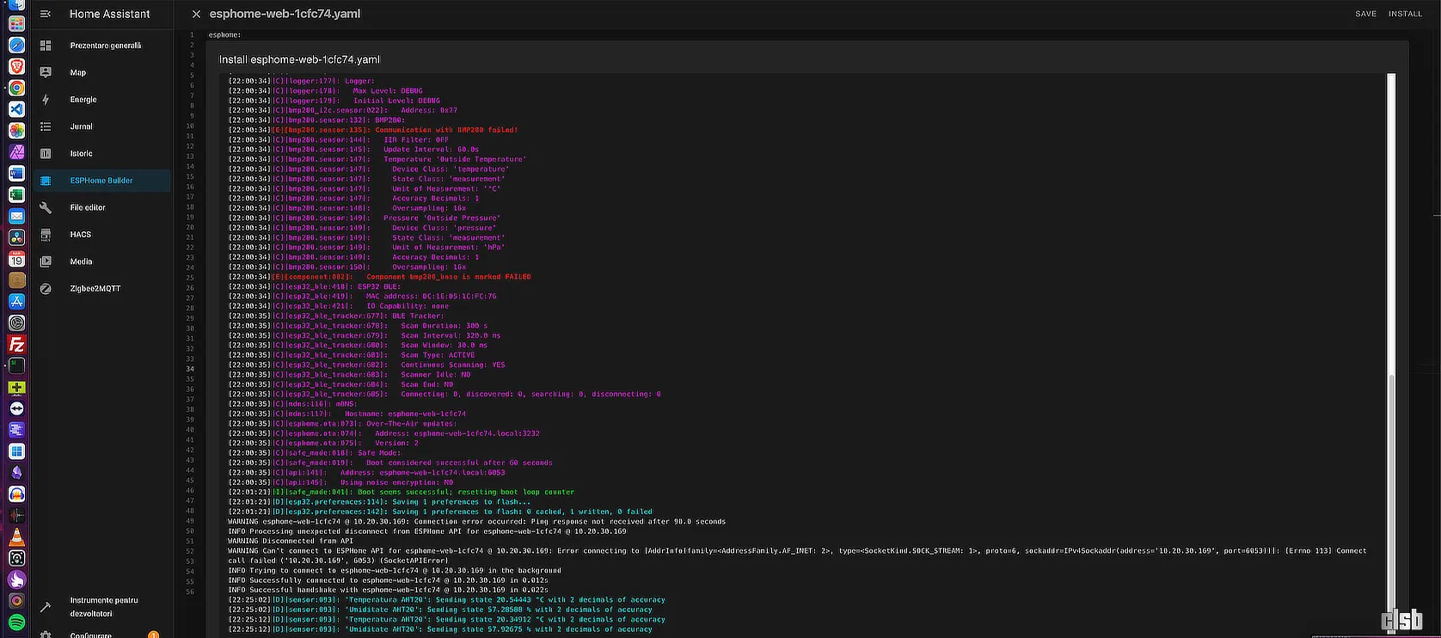Open the Map icon in sidebar

coord(46,72)
